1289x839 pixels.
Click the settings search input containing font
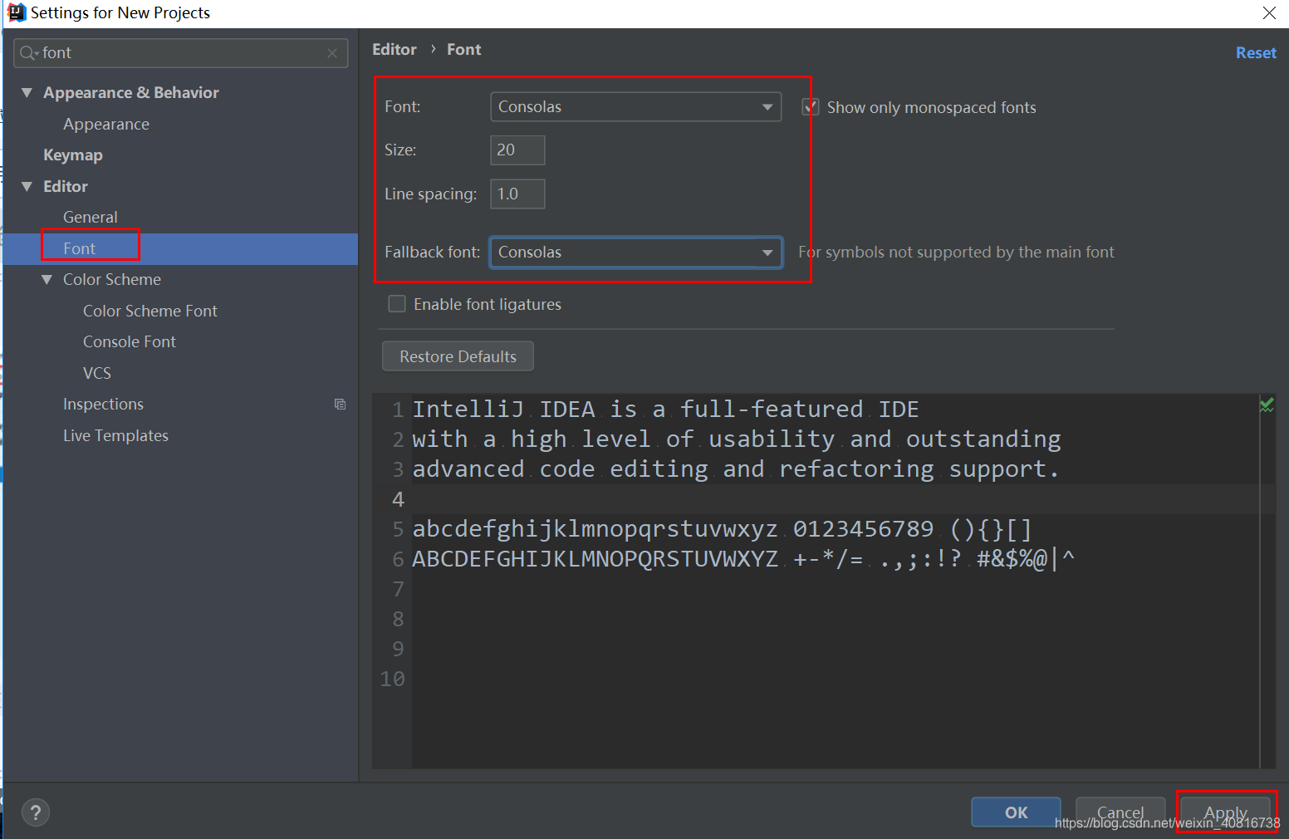180,53
